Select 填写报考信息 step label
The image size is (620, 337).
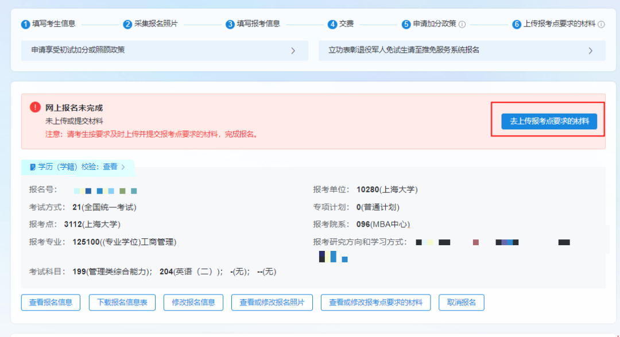258,24
